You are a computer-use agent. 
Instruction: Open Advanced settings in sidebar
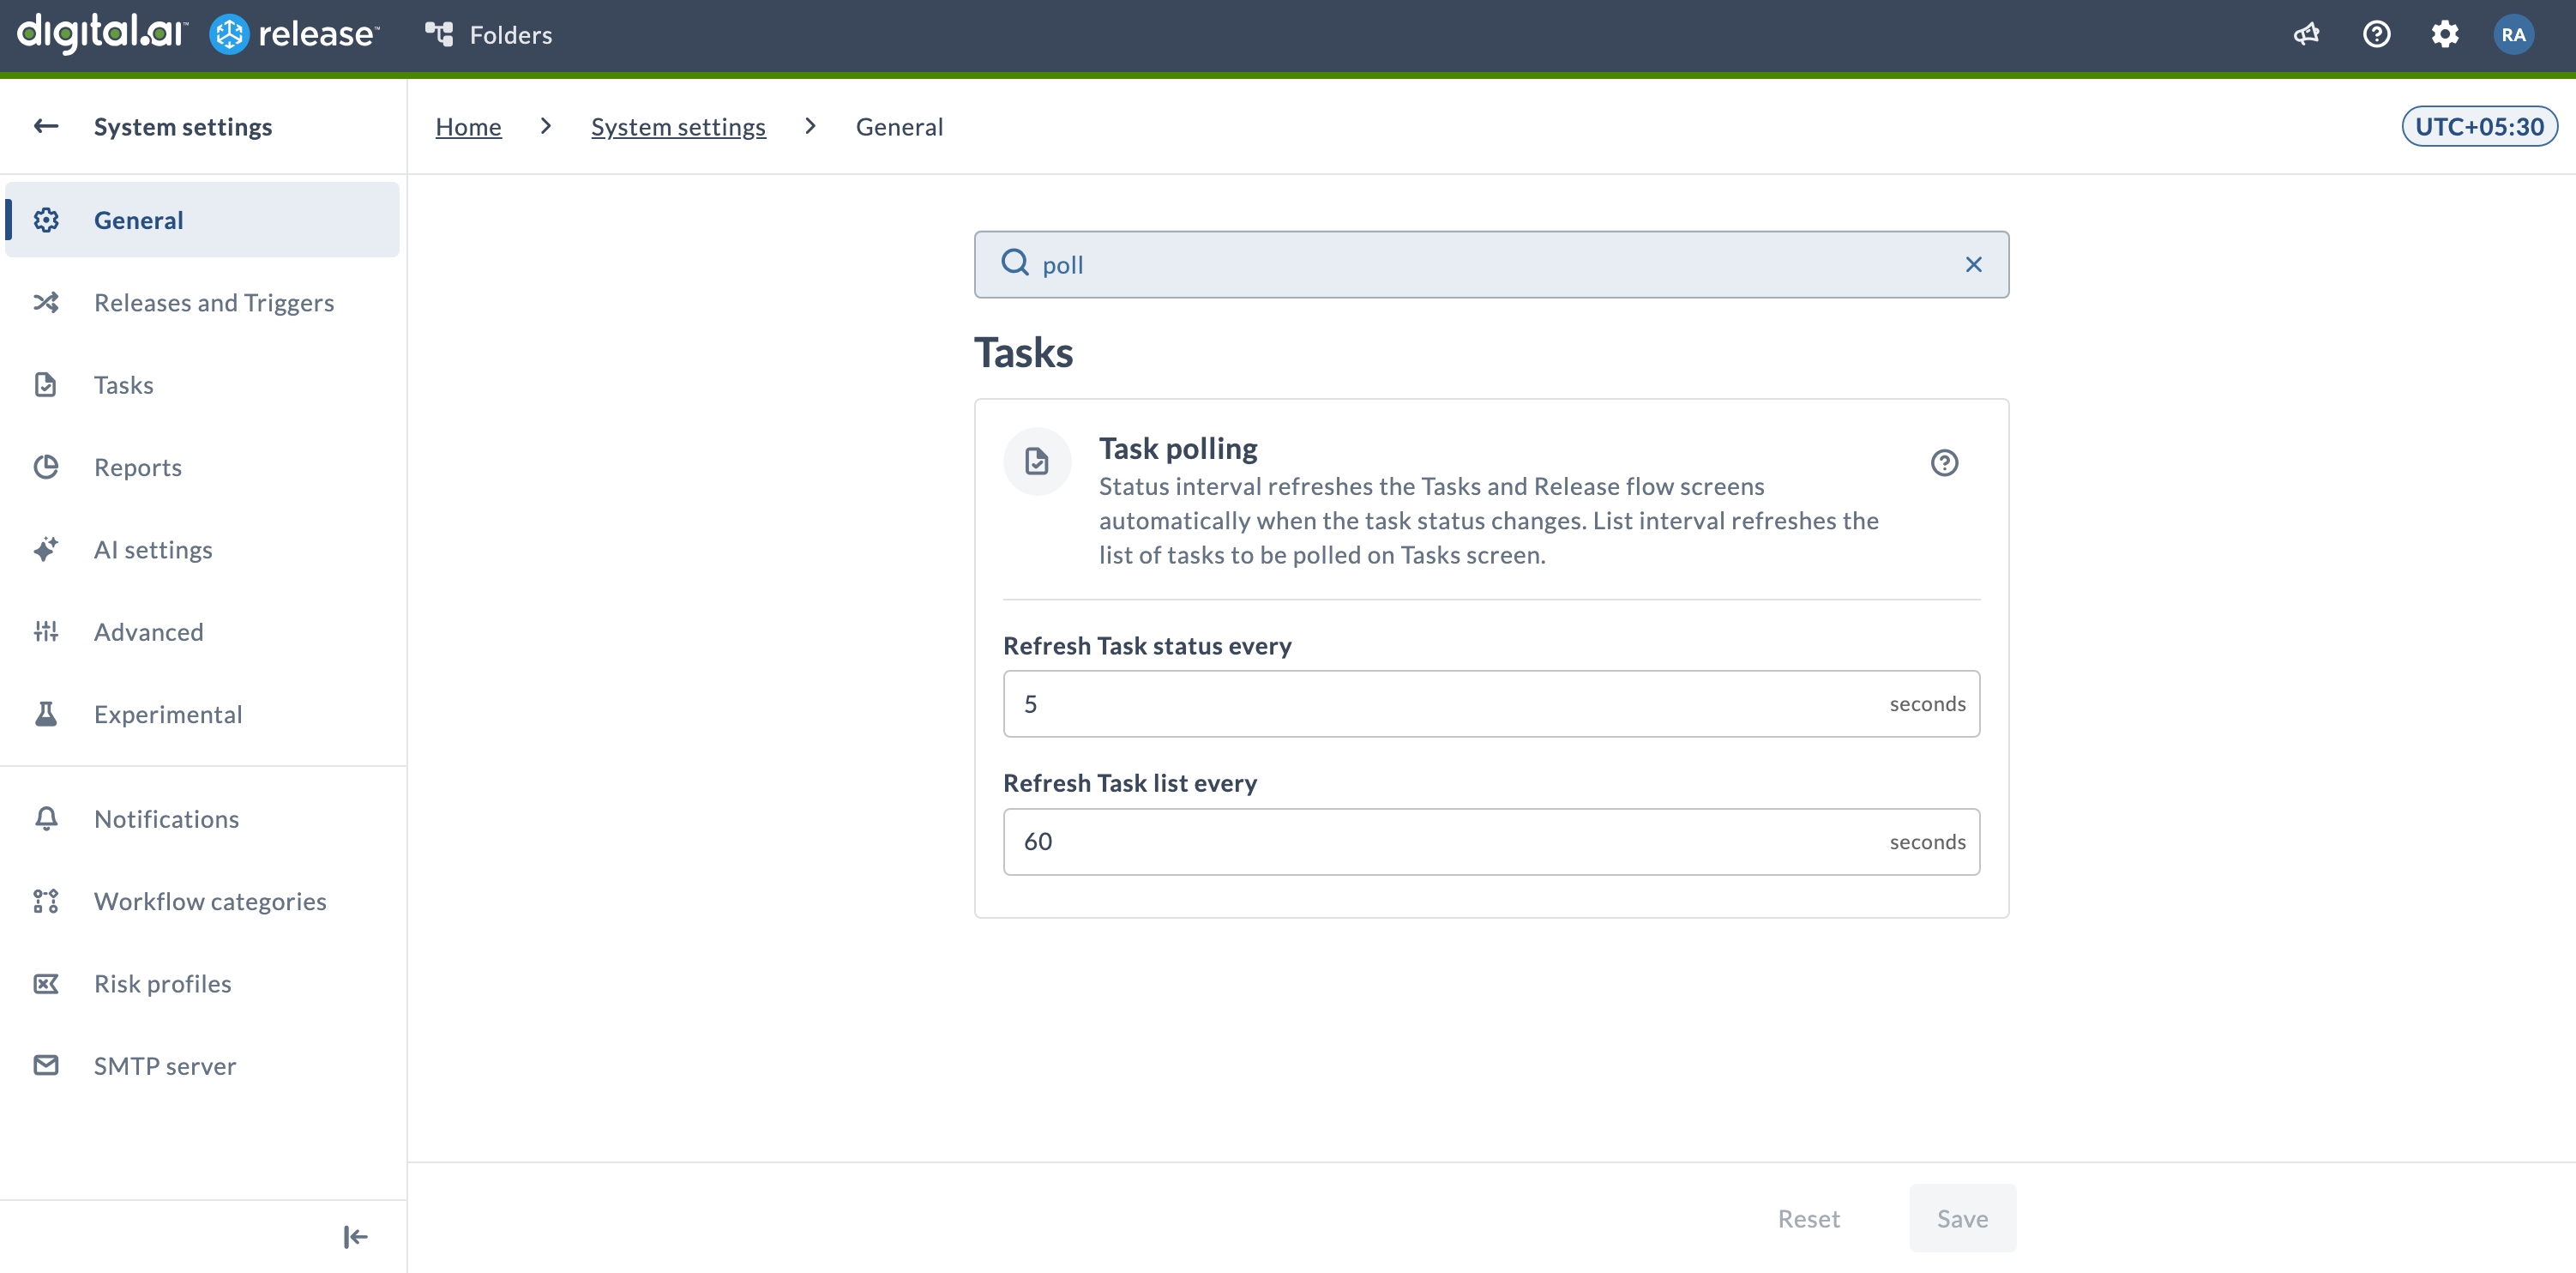202,631
